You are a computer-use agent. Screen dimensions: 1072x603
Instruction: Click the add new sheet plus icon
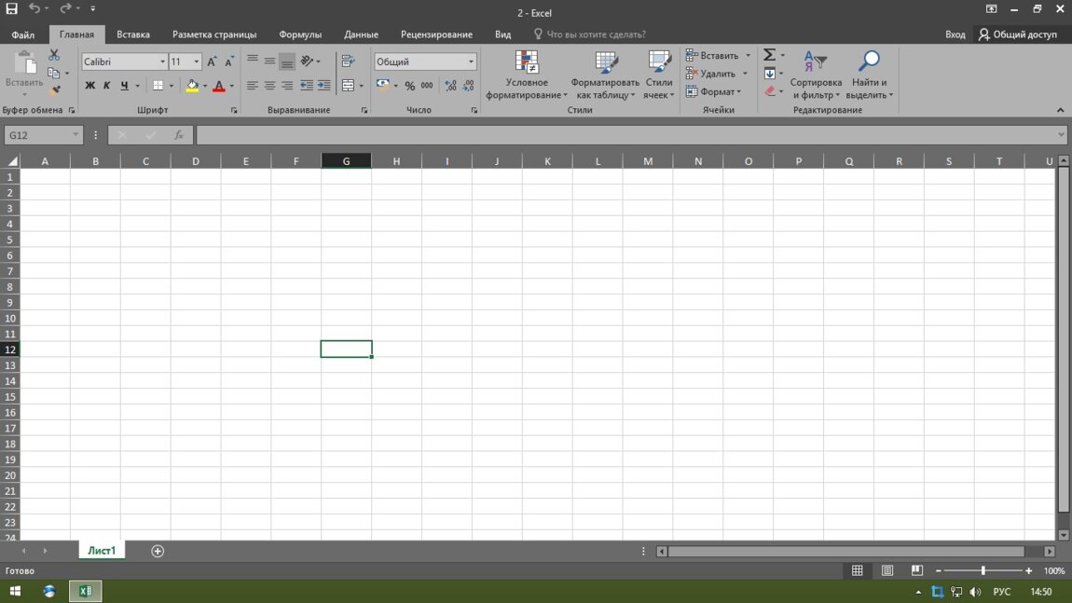[x=158, y=551]
